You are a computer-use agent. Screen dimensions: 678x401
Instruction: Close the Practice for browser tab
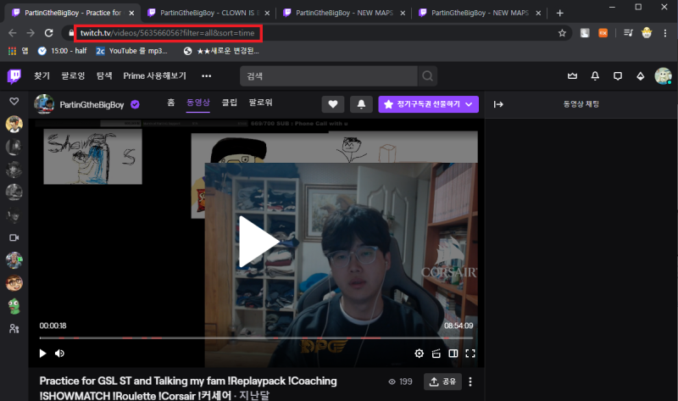[x=131, y=13]
